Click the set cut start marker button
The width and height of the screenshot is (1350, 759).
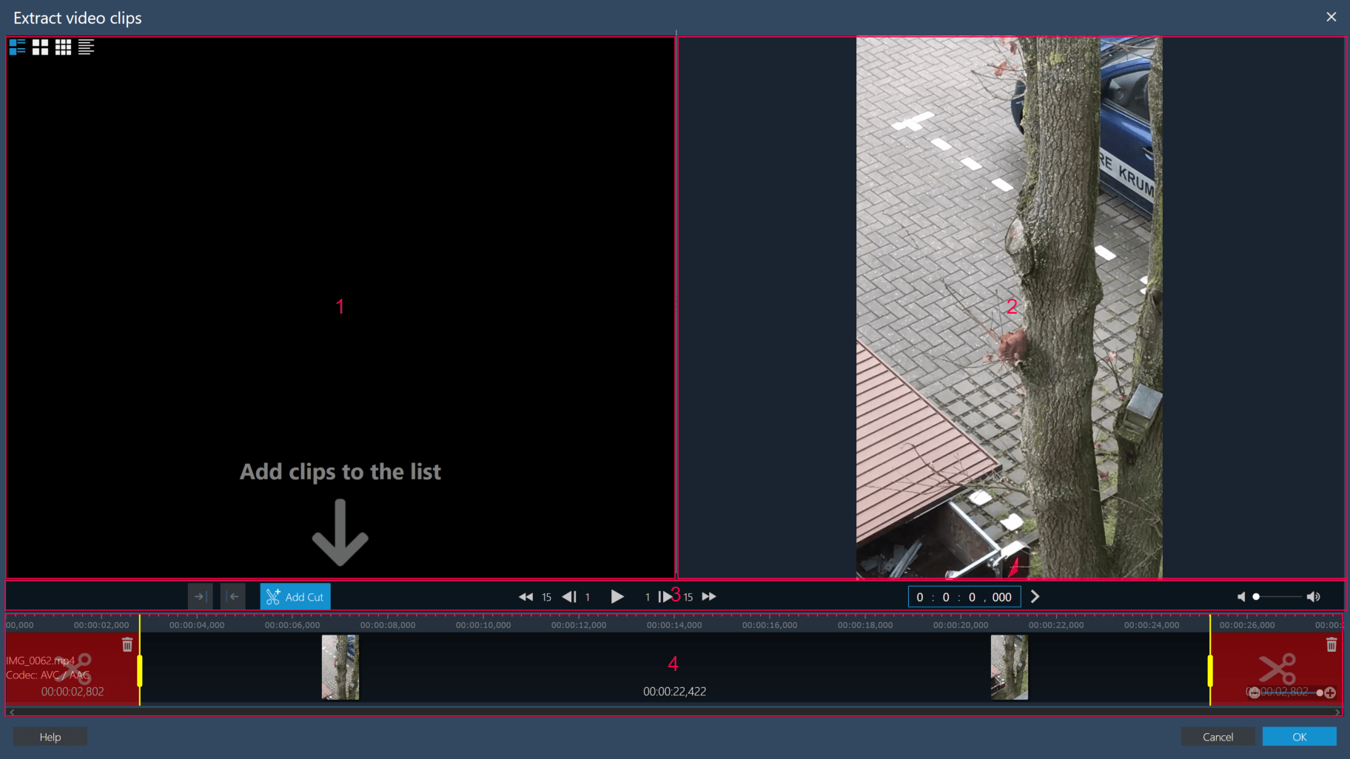click(x=200, y=596)
